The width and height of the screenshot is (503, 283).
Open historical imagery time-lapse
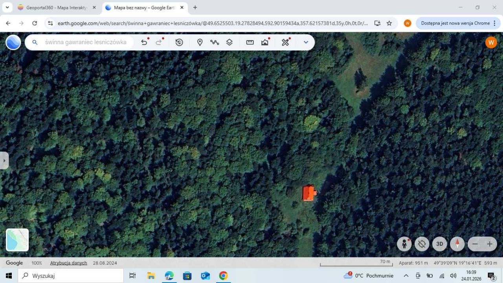[179, 42]
